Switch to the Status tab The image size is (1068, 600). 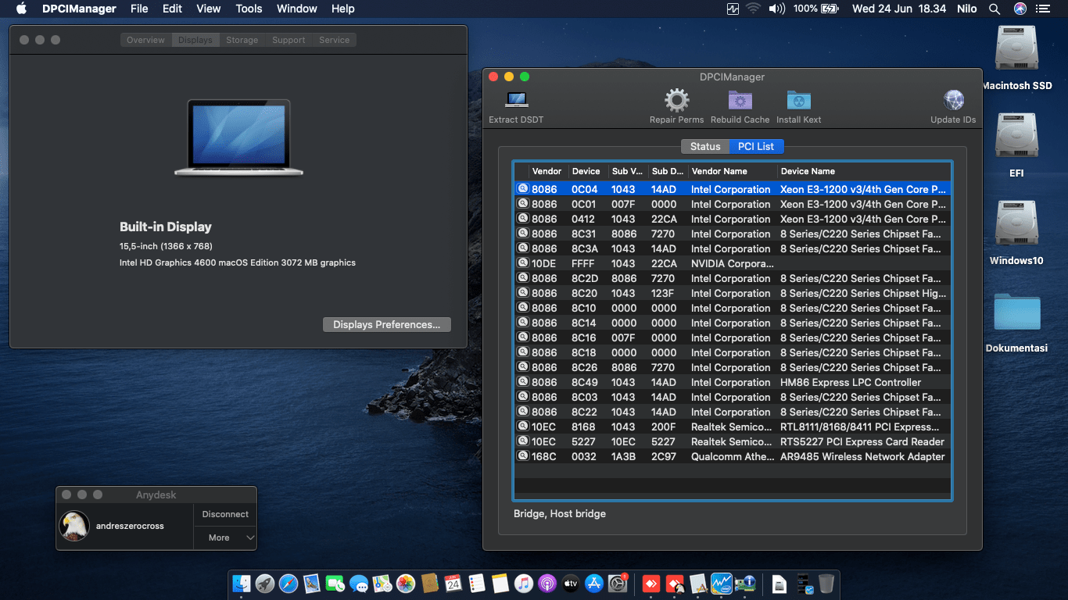[x=704, y=146]
